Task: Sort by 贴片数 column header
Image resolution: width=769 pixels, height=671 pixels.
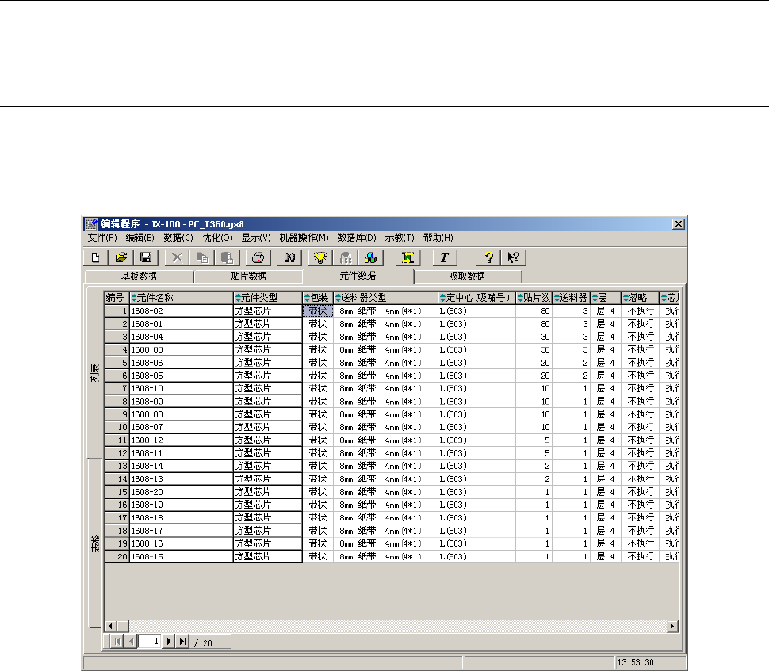Action: (x=534, y=298)
